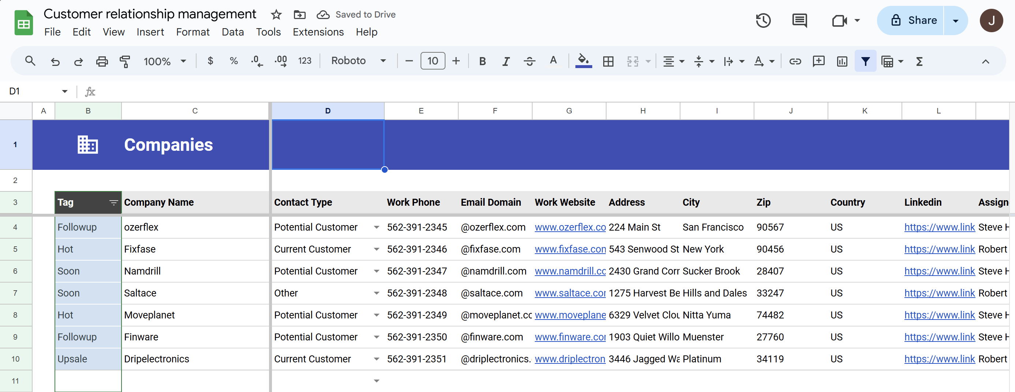1015x392 pixels.
Task: Expand the 100% zoom dropdown
Action: click(165, 61)
